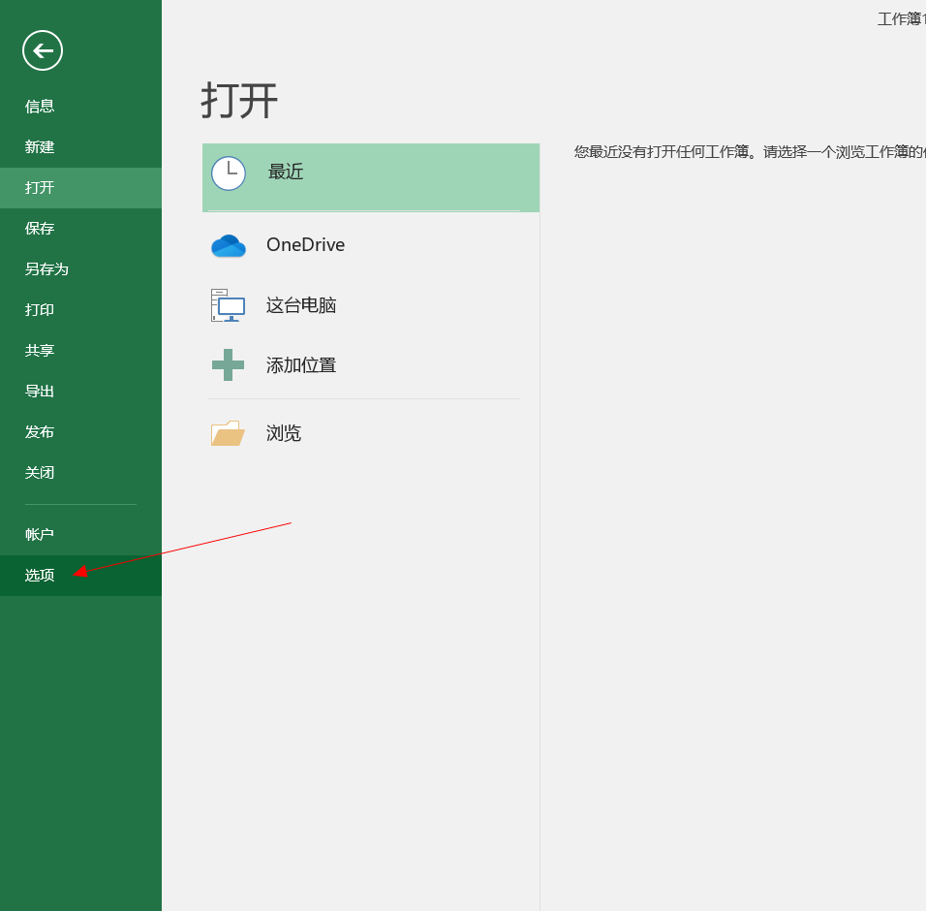Choose 另存为 (Save As) from the sidebar
This screenshot has width=926, height=911.
click(x=46, y=269)
